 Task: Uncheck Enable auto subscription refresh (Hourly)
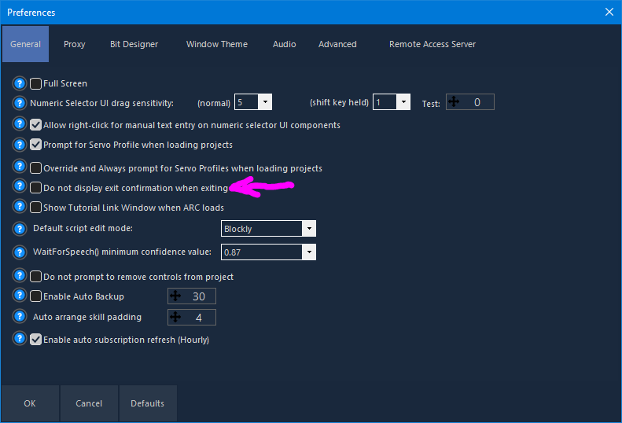(x=35, y=340)
